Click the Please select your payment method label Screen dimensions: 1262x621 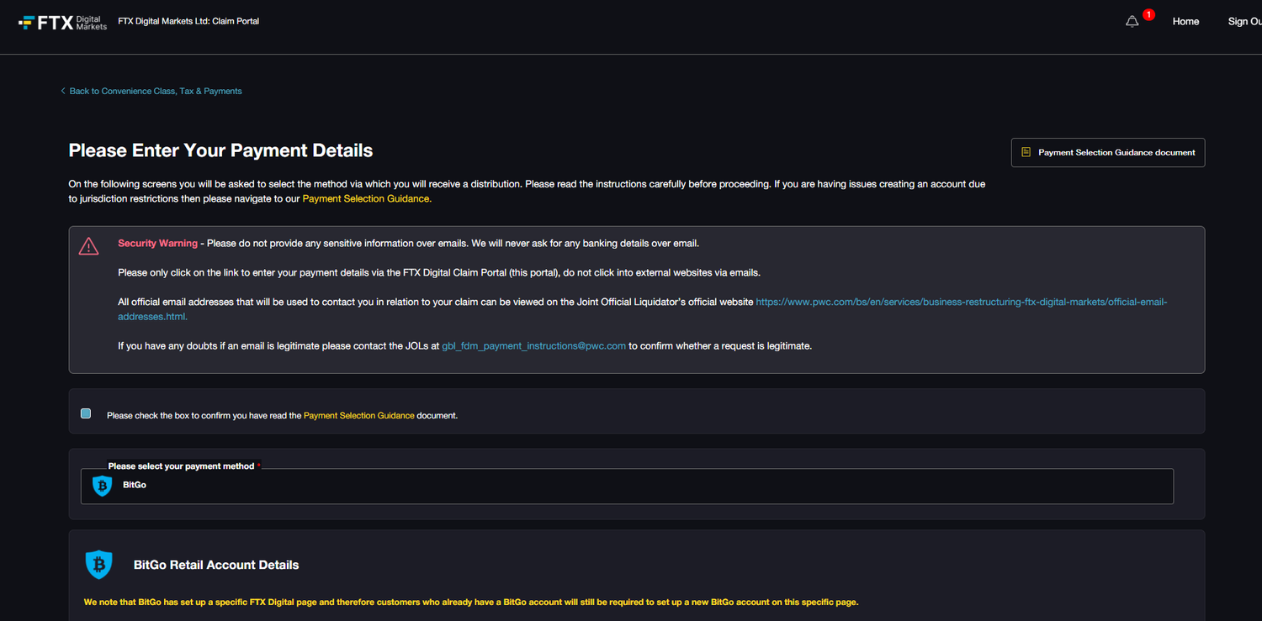tap(181, 466)
